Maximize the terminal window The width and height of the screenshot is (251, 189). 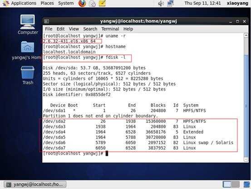[237, 21]
